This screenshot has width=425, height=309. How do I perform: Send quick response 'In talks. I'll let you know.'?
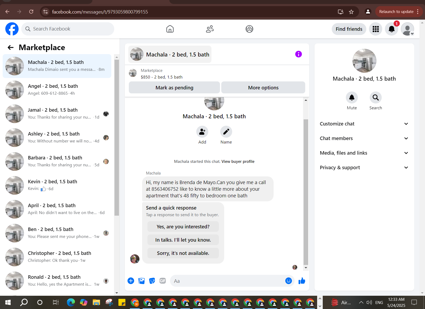click(x=183, y=240)
